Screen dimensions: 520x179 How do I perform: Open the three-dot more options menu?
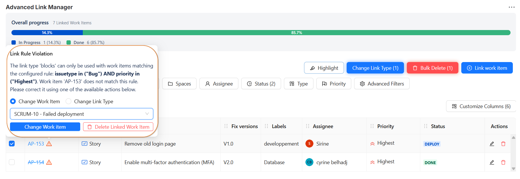click(x=511, y=7)
